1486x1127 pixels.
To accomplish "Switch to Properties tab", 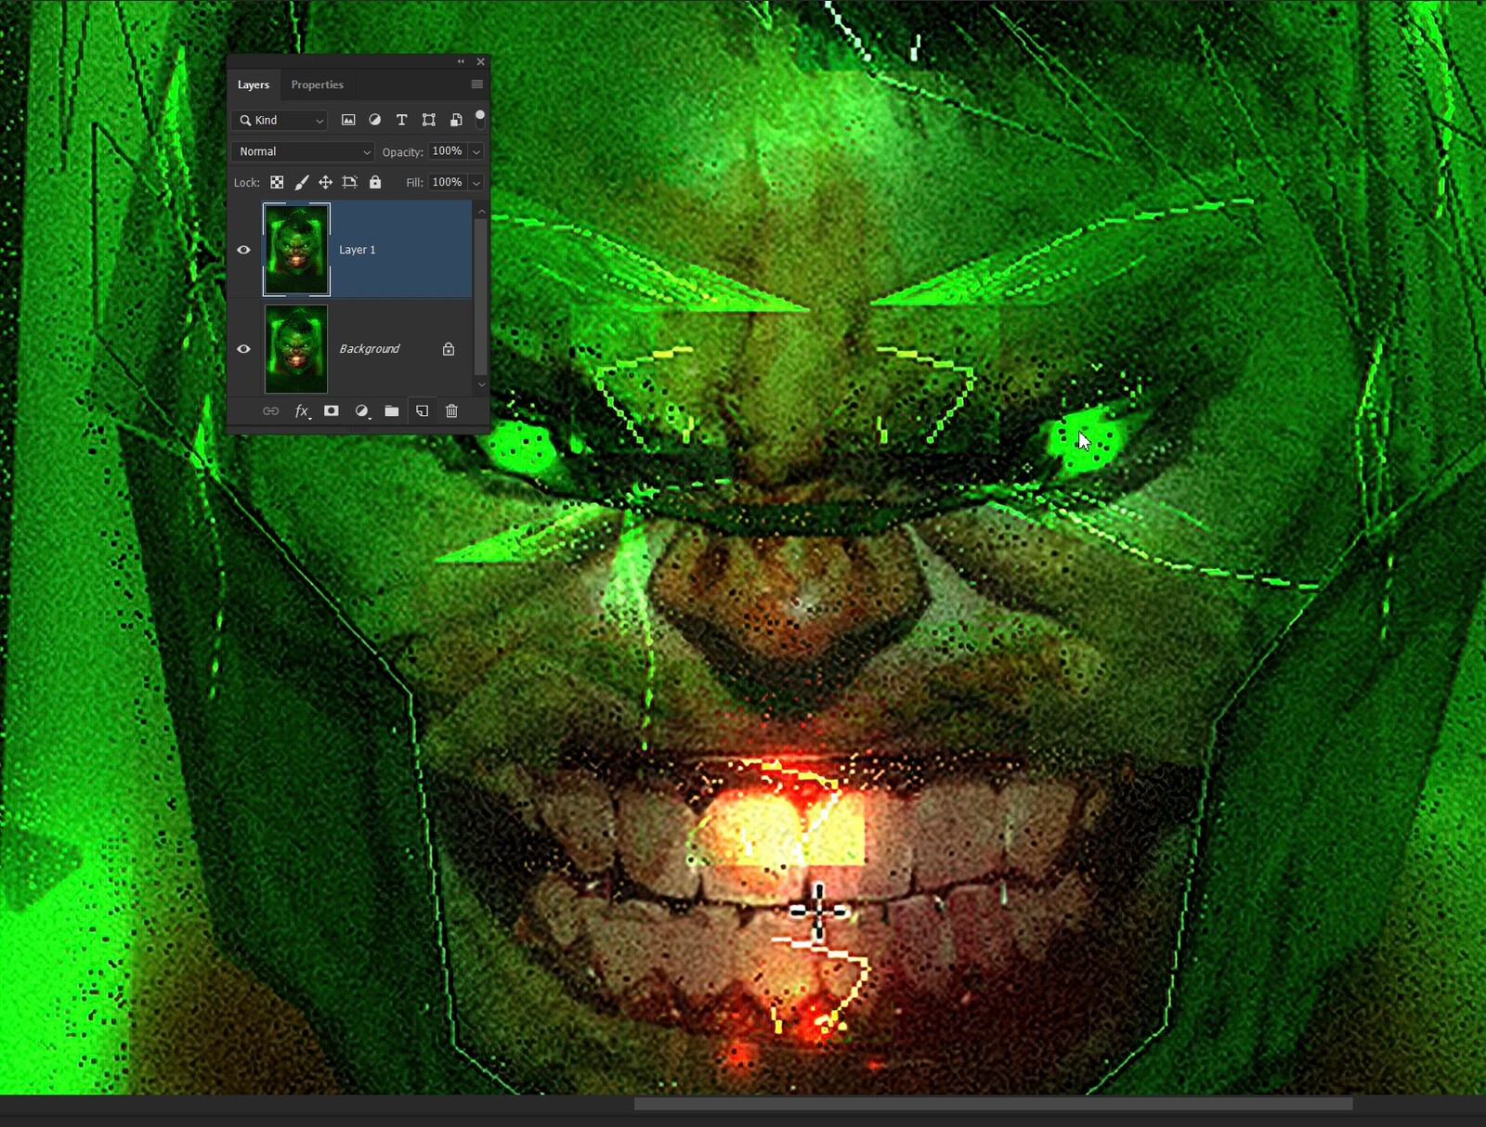I will pos(318,84).
